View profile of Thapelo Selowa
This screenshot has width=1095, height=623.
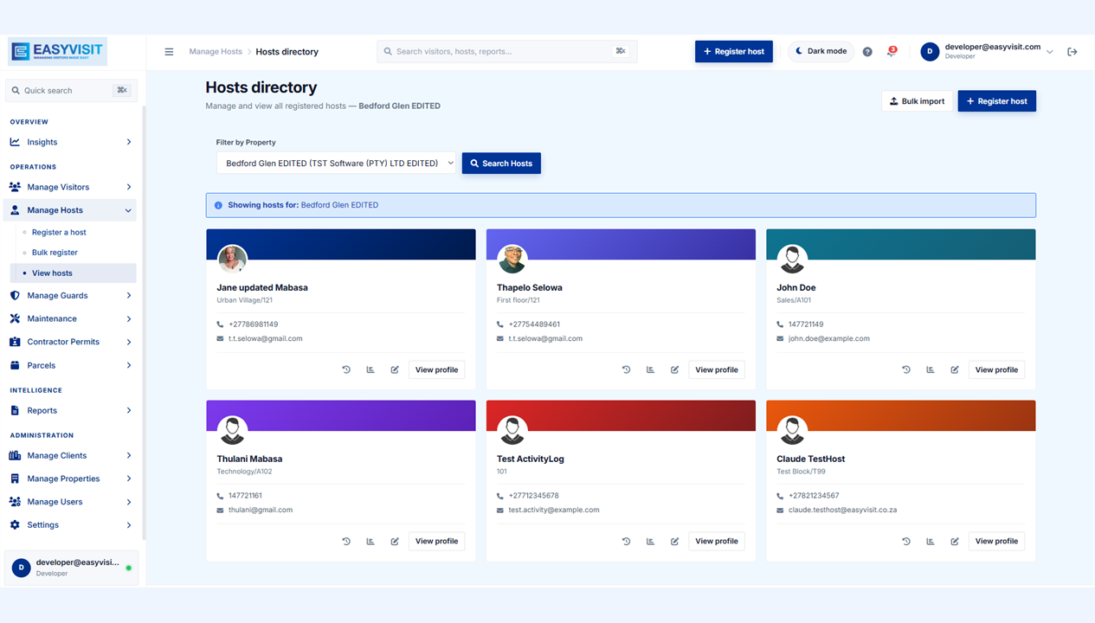(x=717, y=369)
